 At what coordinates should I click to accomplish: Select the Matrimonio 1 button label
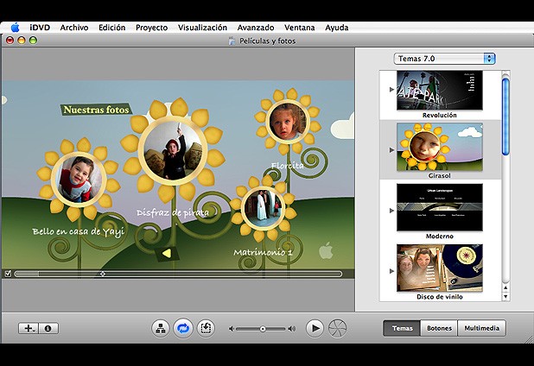point(263,252)
